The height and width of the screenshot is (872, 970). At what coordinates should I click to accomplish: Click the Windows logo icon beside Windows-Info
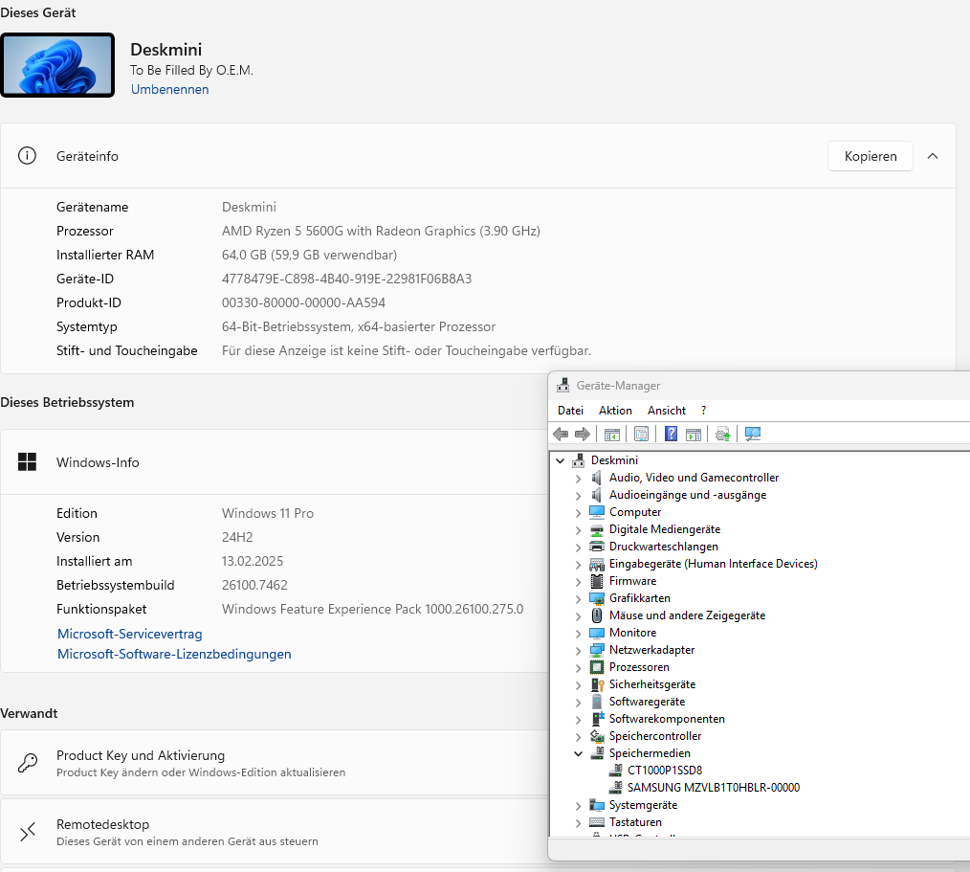27,461
